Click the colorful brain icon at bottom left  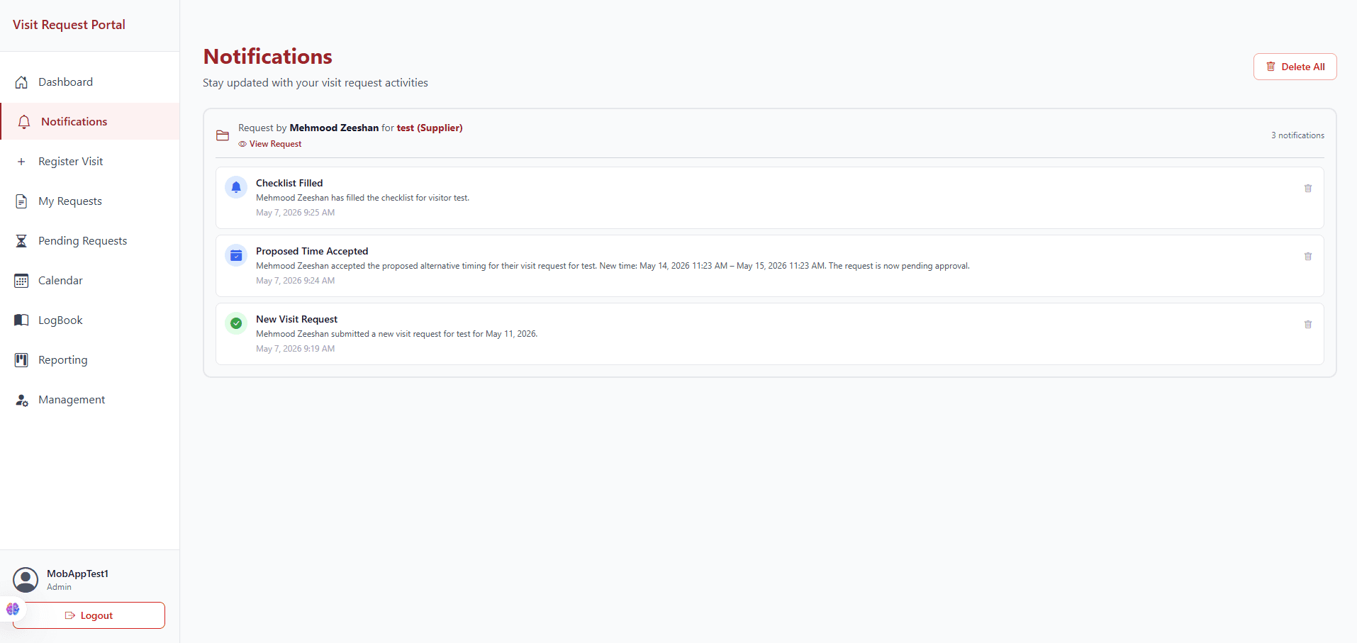click(13, 609)
